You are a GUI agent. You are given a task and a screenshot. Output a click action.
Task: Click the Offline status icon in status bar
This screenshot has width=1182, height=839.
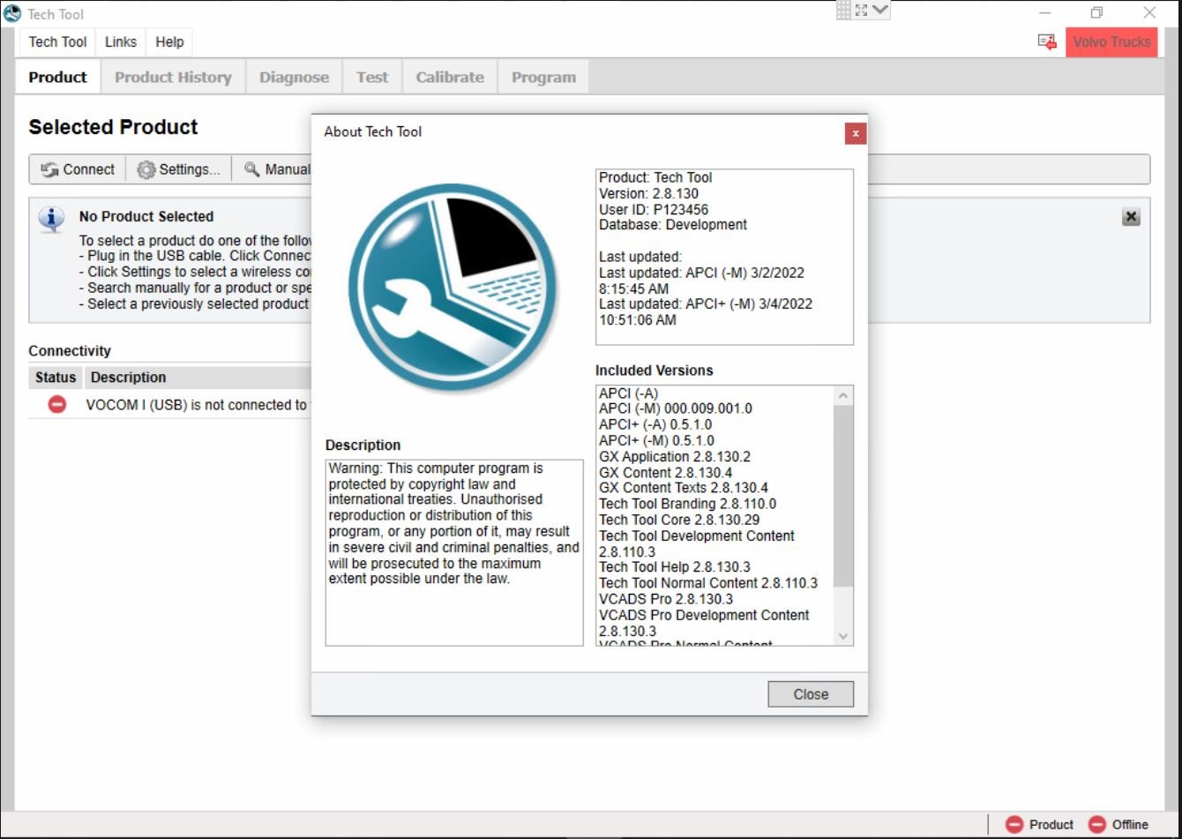(1097, 824)
